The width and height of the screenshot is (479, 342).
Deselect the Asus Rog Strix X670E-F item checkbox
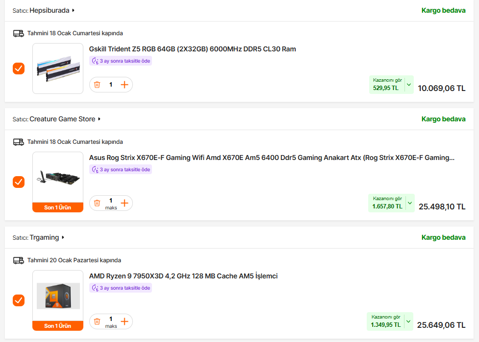(19, 182)
